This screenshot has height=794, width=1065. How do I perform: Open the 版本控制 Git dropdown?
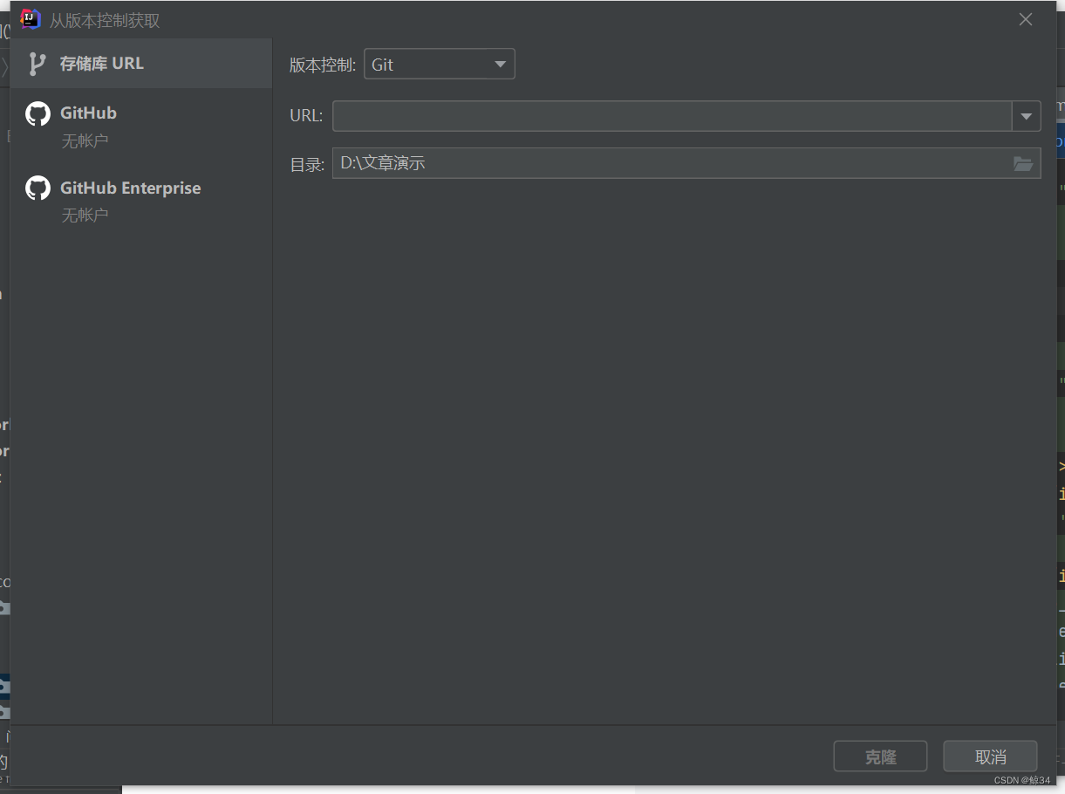(439, 64)
